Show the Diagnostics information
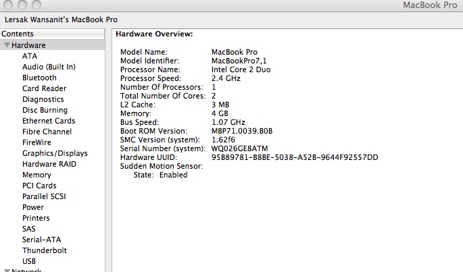Screen dimensions: 463x272 pyautogui.click(x=43, y=99)
